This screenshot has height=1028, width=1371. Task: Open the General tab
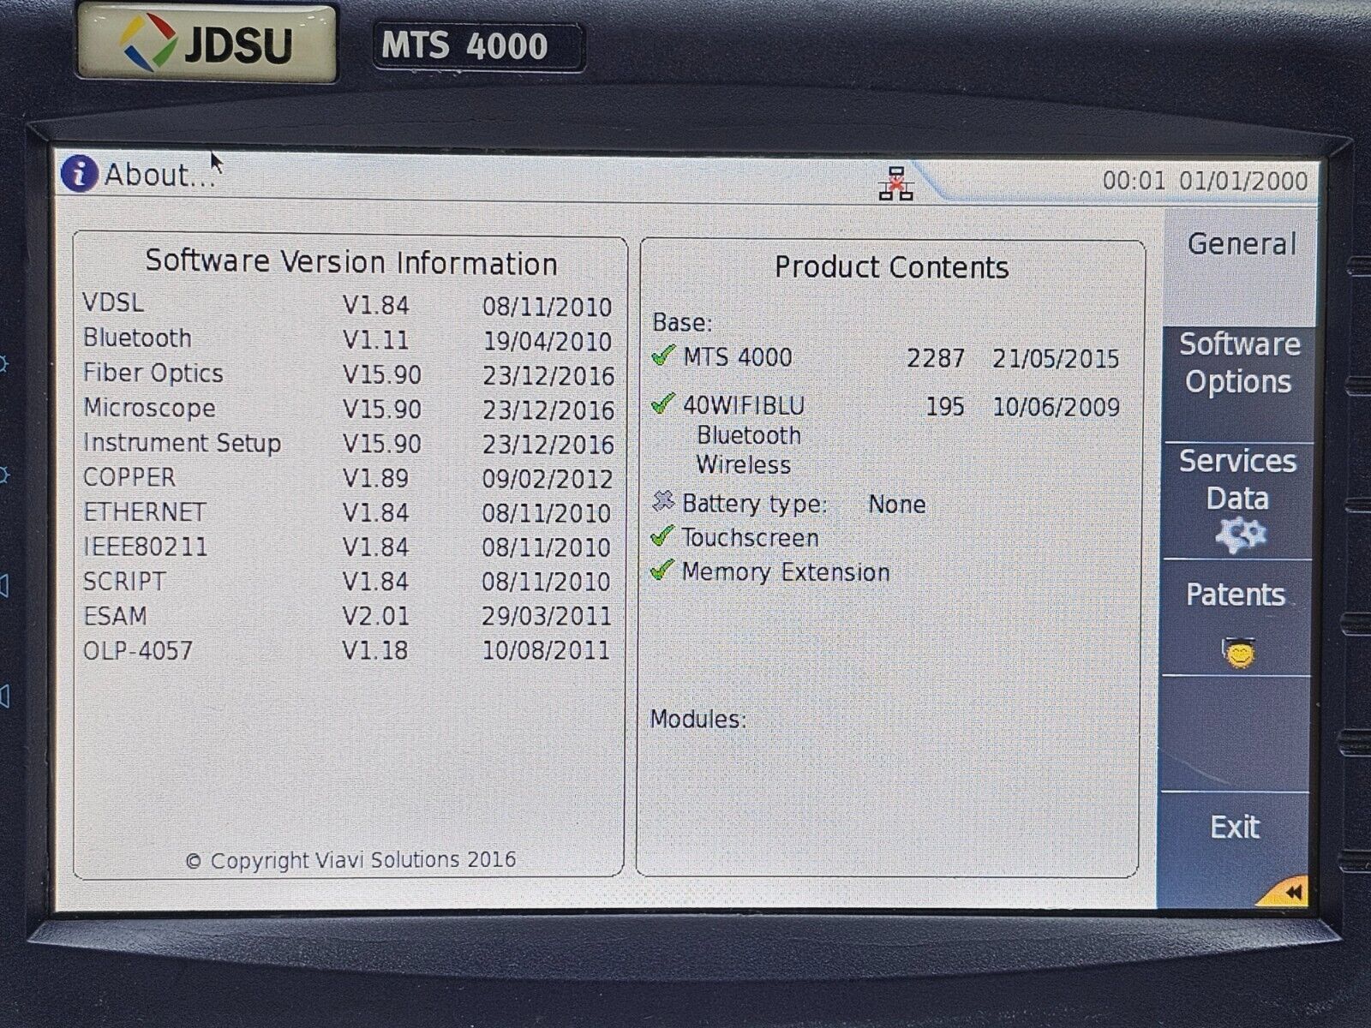pyautogui.click(x=1240, y=266)
